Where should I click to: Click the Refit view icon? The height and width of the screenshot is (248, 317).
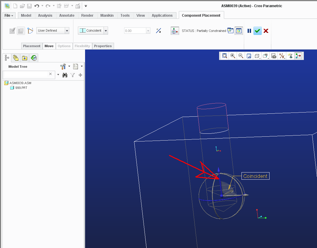[x=224, y=56]
